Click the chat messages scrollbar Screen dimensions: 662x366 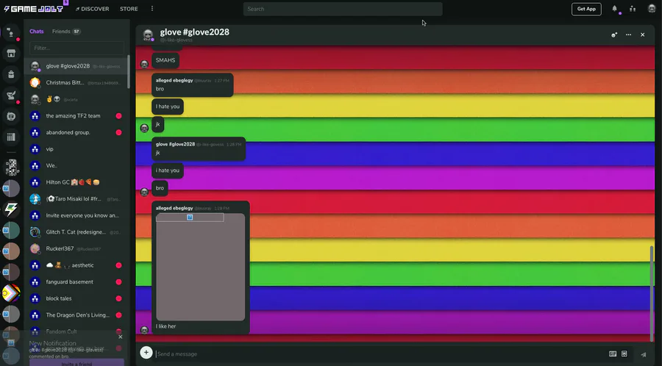click(x=652, y=294)
